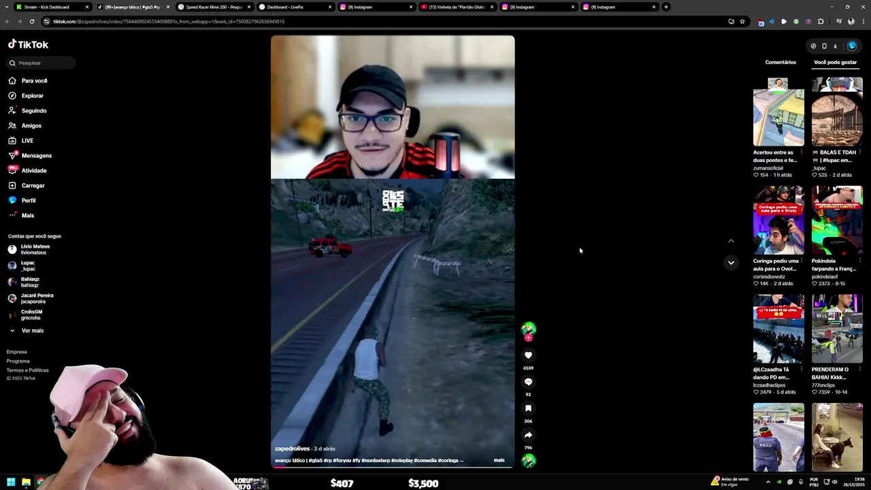Go to Explorar page
871x490 pixels.
(x=32, y=96)
